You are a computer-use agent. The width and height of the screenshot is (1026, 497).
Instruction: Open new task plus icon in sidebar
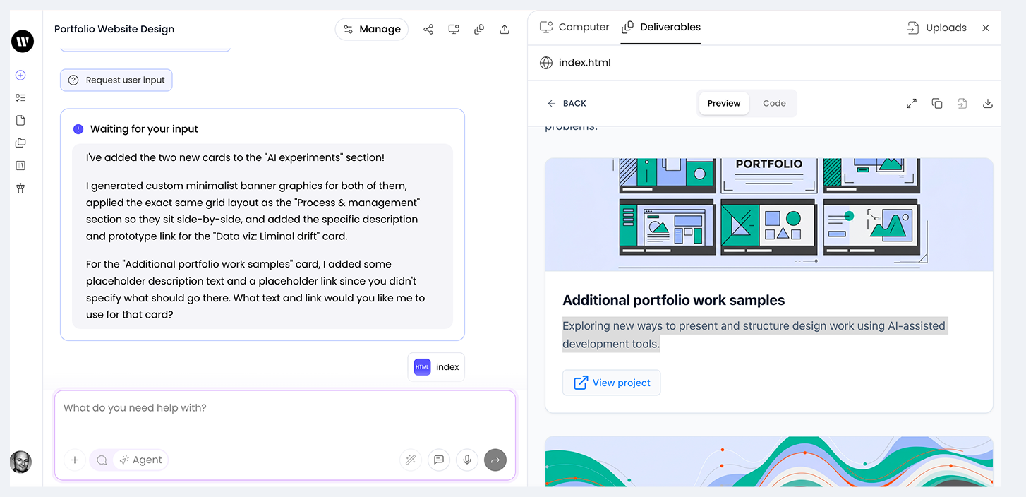point(20,75)
